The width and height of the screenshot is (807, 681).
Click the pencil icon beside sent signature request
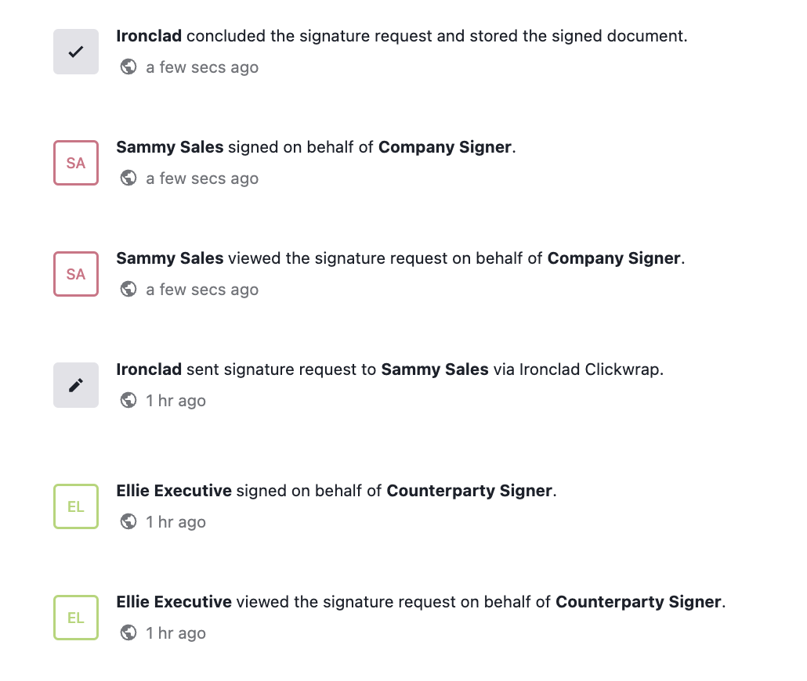76,385
